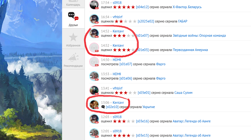Open series link Х-Фактор. Беларусь
Screen dimensions: 251x140
click(x=187, y=7)
